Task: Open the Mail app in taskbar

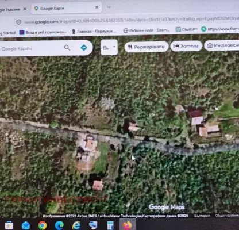Action: [x=25, y=225]
